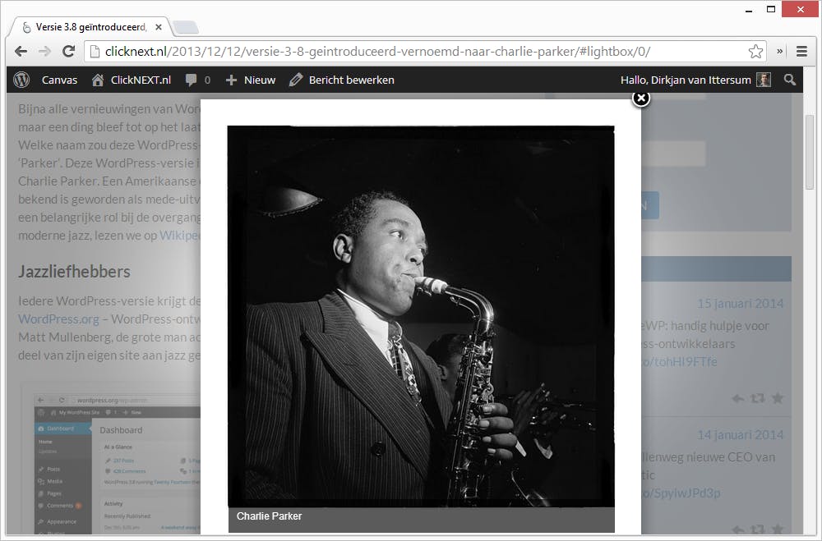Click the address bar URL field

pos(425,52)
